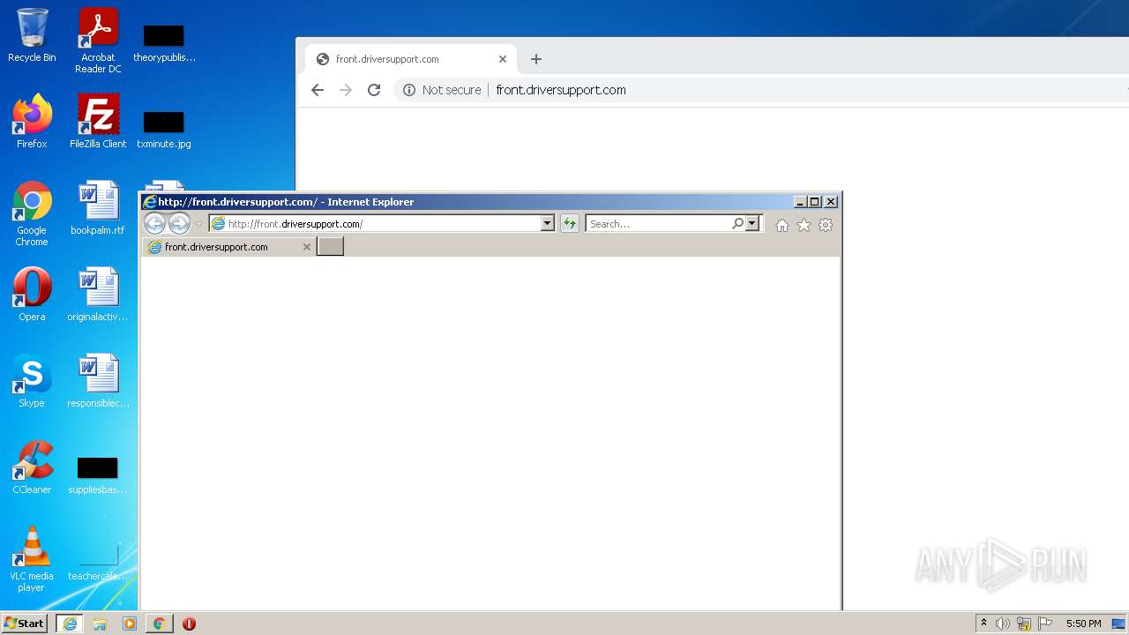Select suppliesbas file on desktop
The width and height of the screenshot is (1129, 635).
tap(98, 474)
